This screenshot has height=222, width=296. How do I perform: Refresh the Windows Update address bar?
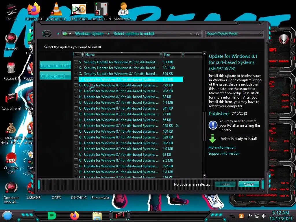197,34
